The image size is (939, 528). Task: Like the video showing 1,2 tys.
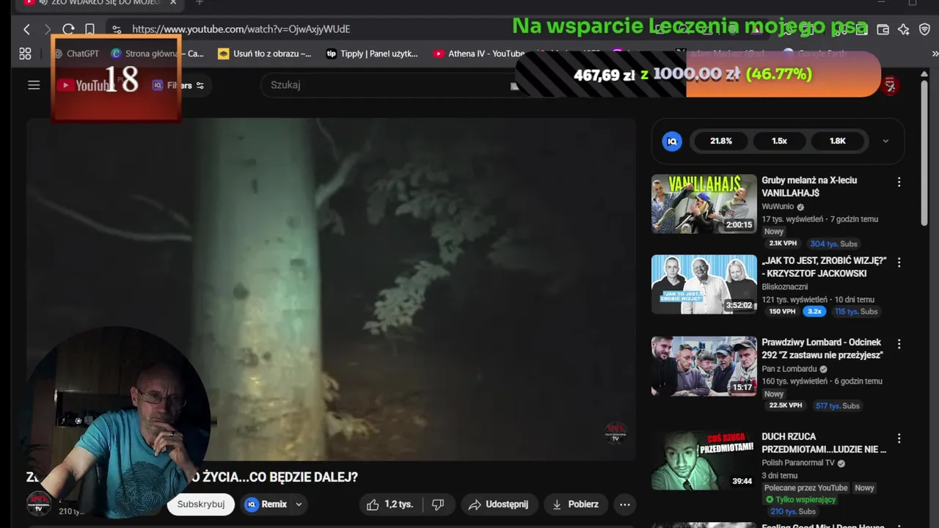pos(391,505)
